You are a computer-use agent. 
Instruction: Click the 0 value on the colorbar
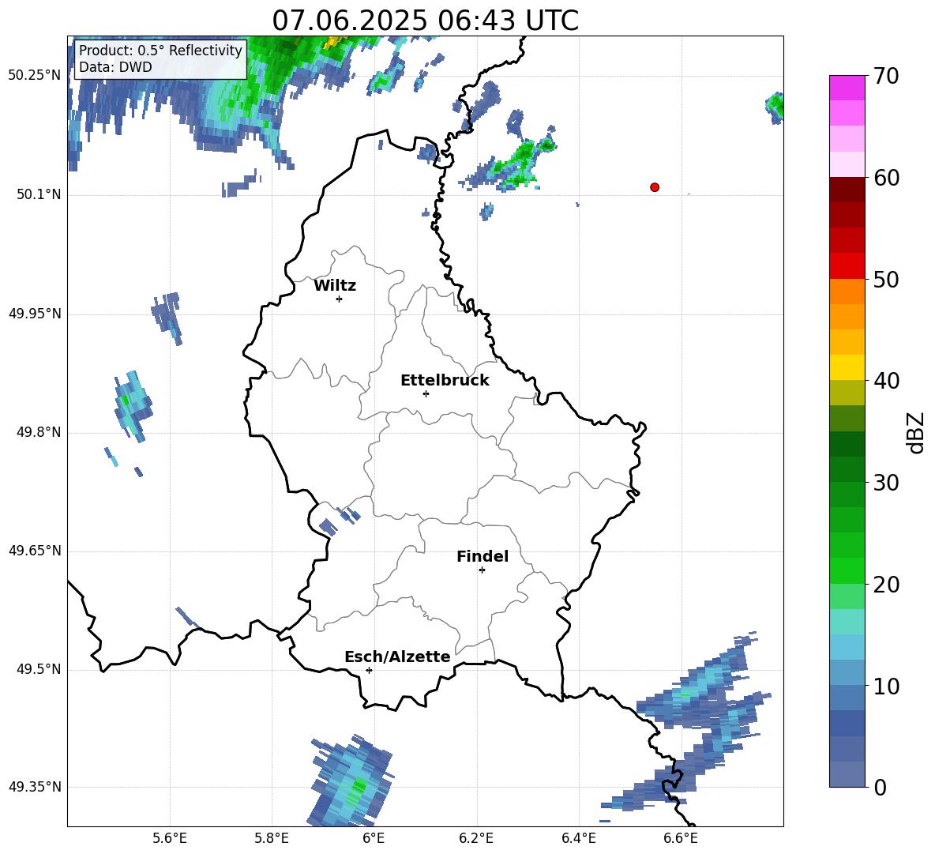(x=880, y=787)
